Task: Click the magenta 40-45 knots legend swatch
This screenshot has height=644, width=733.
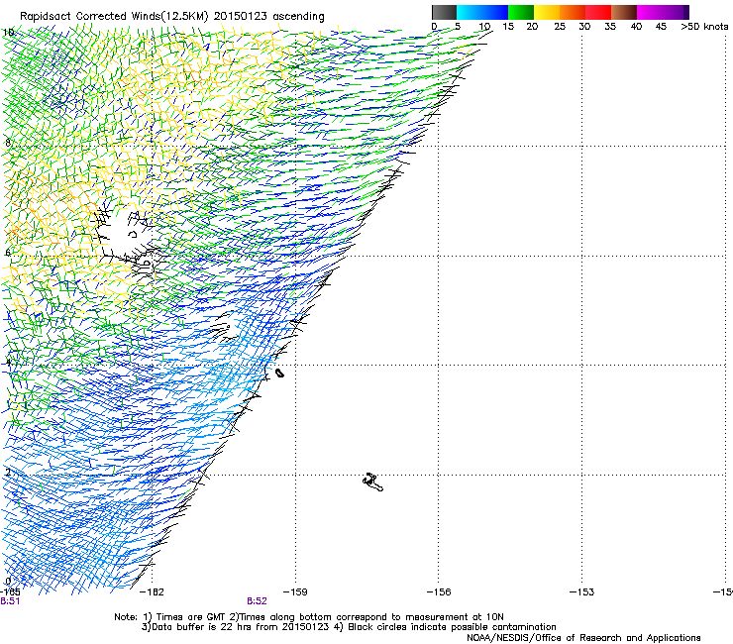Action: point(650,12)
